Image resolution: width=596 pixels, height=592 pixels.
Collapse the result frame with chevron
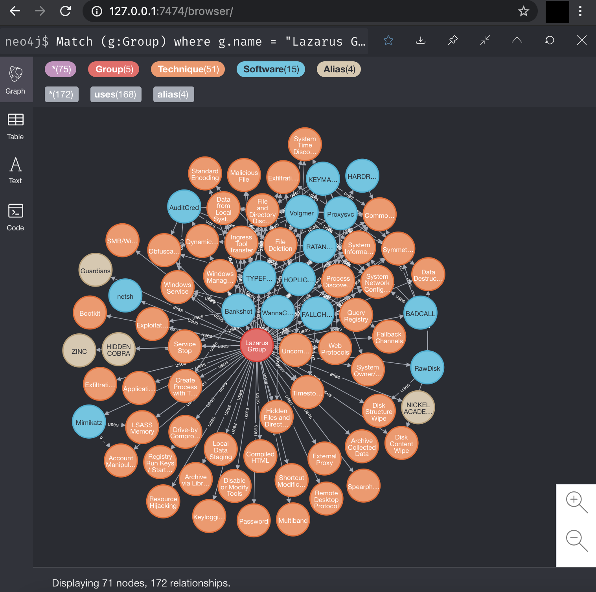coord(517,40)
